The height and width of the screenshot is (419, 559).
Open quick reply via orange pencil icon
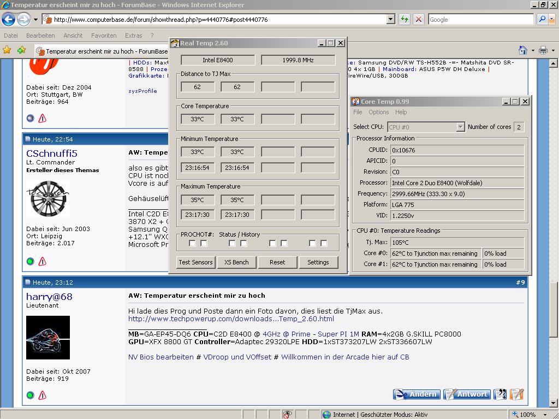516,394
